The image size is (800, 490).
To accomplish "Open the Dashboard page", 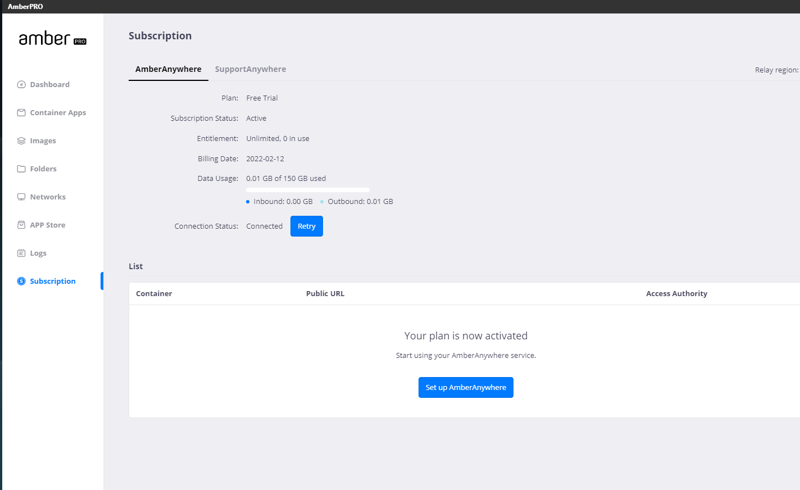I will [x=50, y=85].
